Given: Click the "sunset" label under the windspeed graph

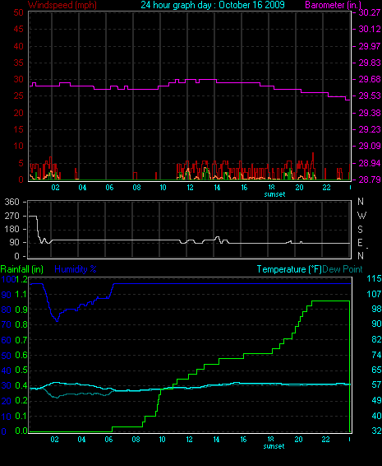Looking at the screenshot, I should pyautogui.click(x=274, y=194).
